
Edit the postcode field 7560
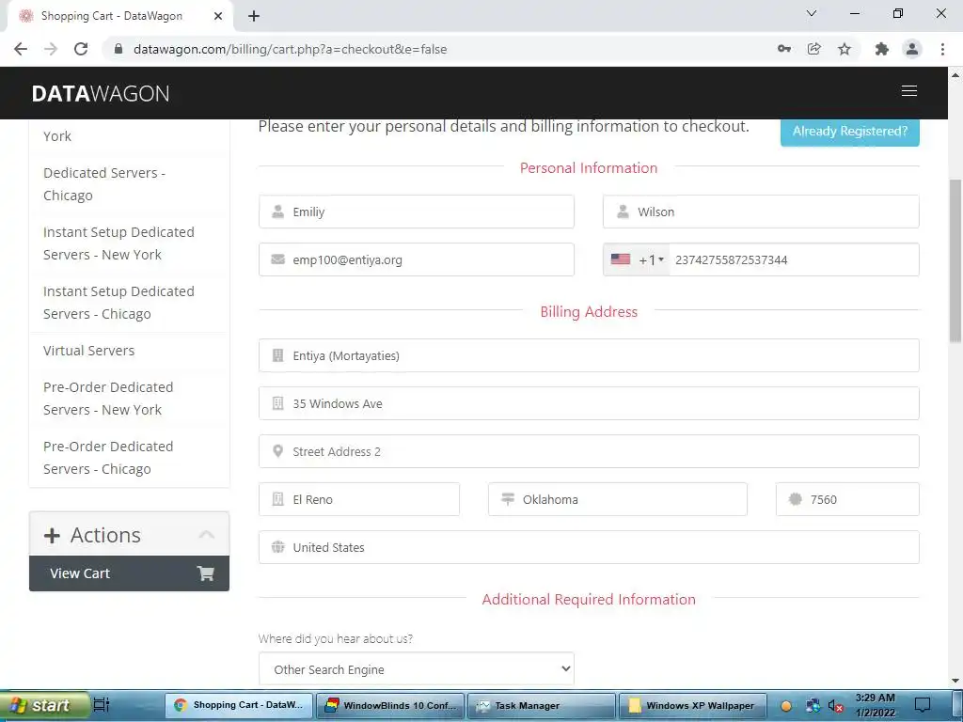847,499
